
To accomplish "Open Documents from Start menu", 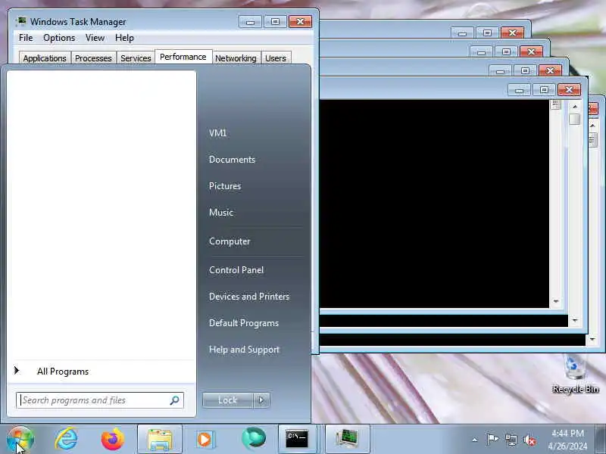I will click(x=232, y=160).
